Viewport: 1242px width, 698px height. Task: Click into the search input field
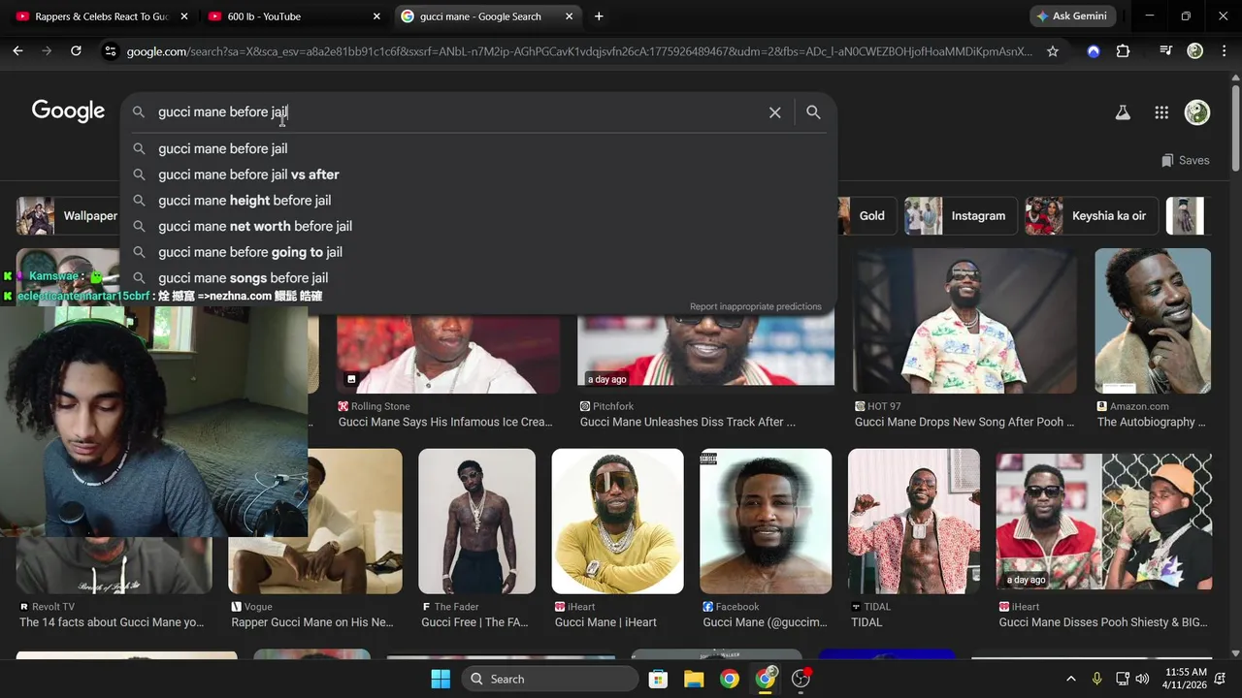[x=456, y=112]
